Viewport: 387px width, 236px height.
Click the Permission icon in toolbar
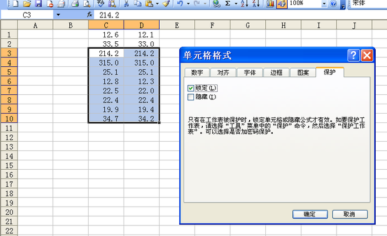(50, 3)
